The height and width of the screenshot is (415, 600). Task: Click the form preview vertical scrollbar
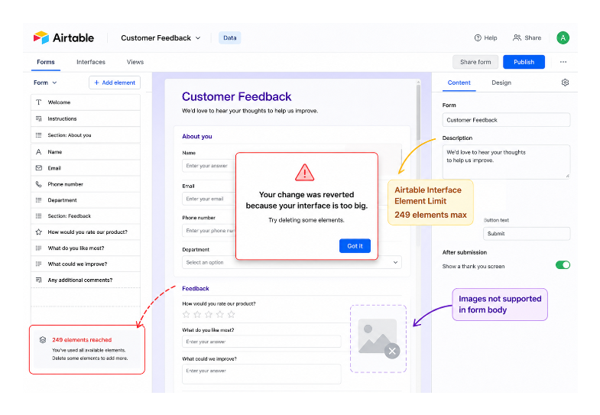point(419,111)
